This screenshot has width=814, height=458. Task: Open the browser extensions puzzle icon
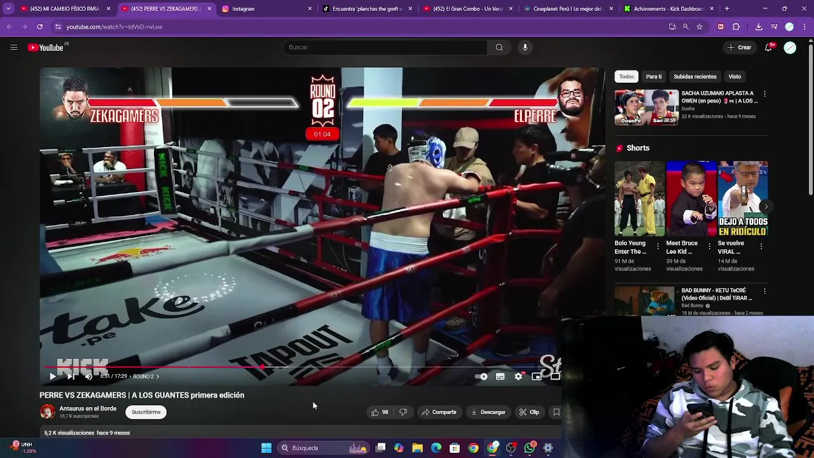tap(736, 27)
